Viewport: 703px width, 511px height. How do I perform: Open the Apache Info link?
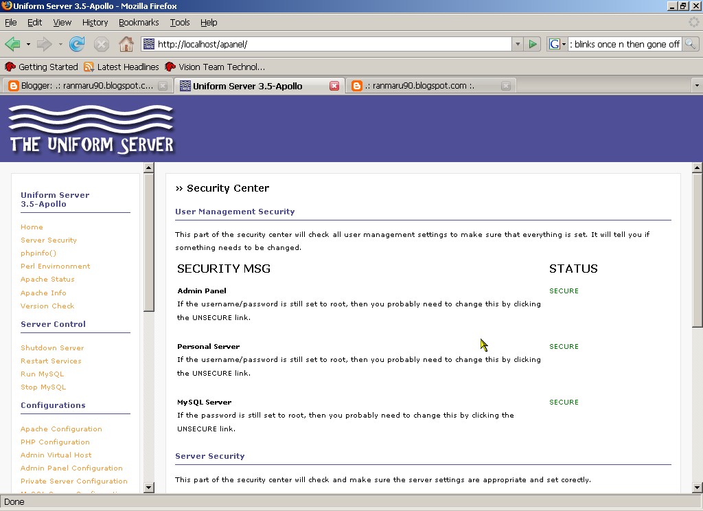pos(43,293)
